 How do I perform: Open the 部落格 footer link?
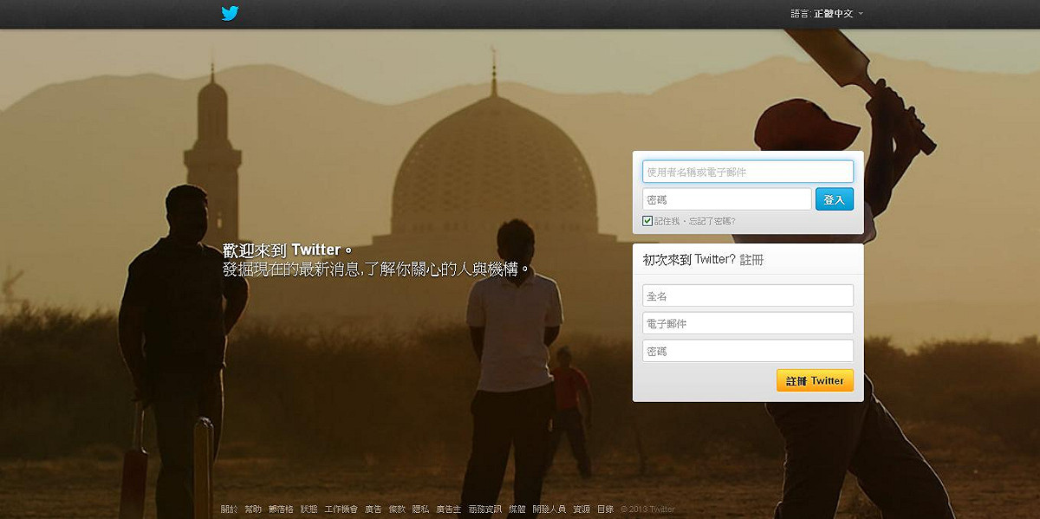[x=281, y=509]
